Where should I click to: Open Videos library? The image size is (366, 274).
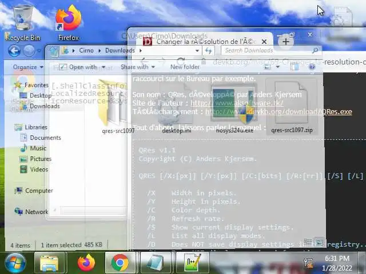pos(34,170)
